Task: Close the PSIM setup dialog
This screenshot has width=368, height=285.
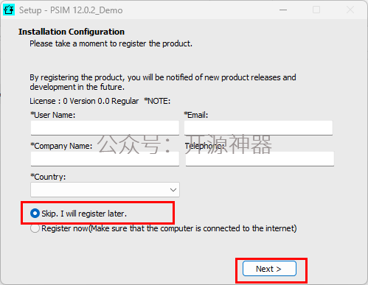Action: [350, 10]
